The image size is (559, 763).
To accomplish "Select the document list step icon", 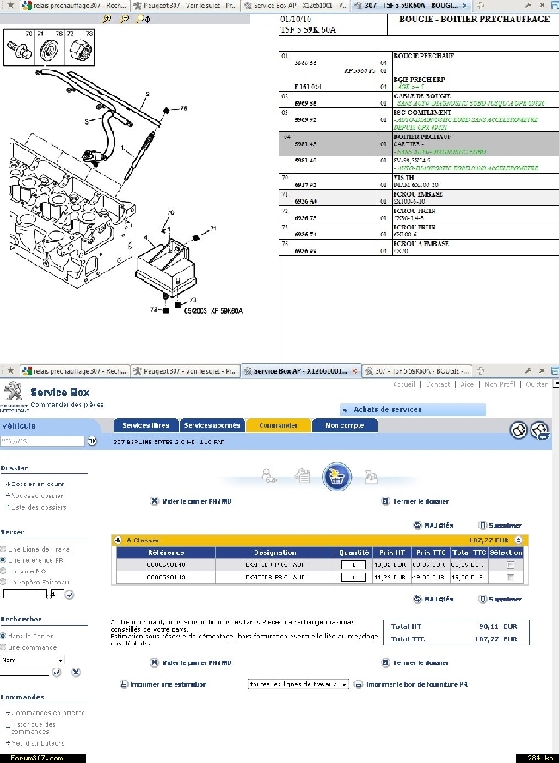I will pos(303,475).
